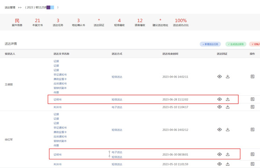The image size is (260, 168).
Task: Open the 案件信息 stat tab
Action: [17, 23]
